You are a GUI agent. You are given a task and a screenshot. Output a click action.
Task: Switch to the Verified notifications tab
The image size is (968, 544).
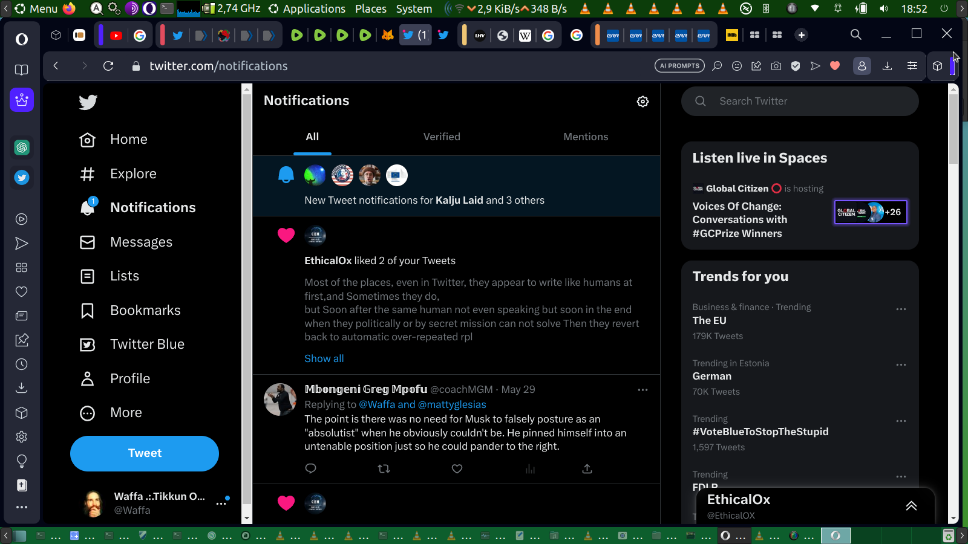[442, 137]
